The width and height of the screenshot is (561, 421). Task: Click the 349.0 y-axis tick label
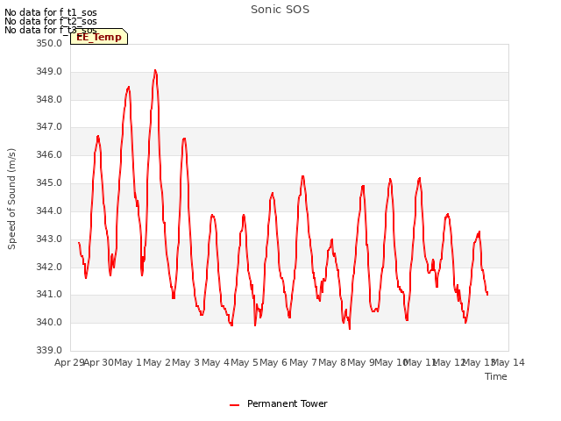[49, 71]
